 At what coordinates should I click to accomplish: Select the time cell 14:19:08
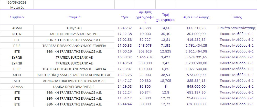pyautogui.click(x=125, y=87)
